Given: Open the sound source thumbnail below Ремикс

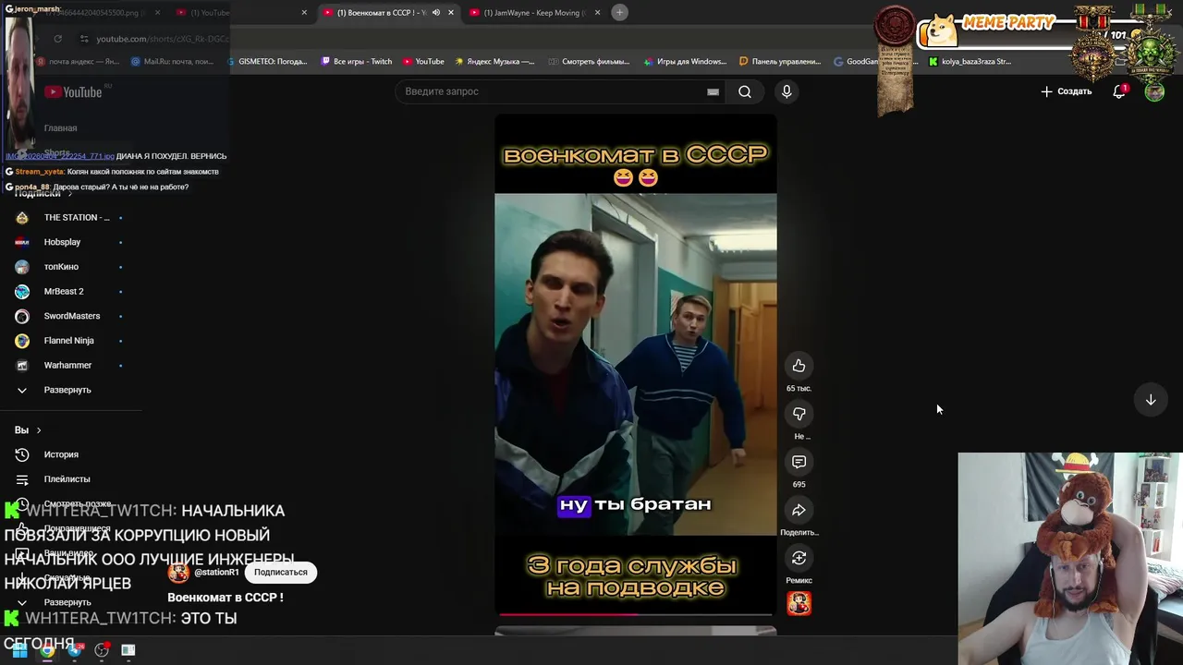Looking at the screenshot, I should 799,603.
